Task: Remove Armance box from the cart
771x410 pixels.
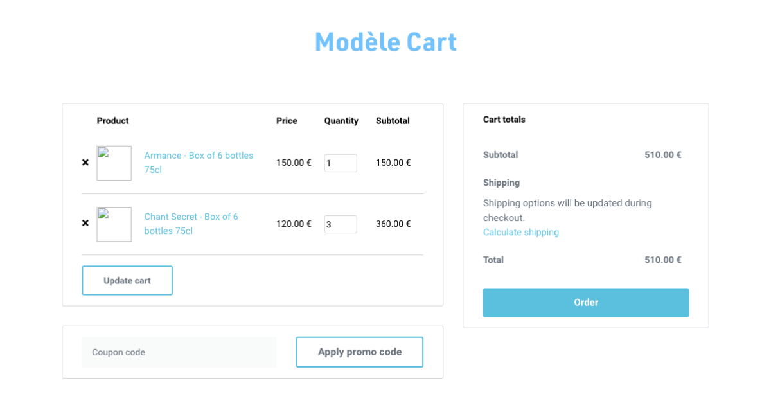Action: (85, 163)
